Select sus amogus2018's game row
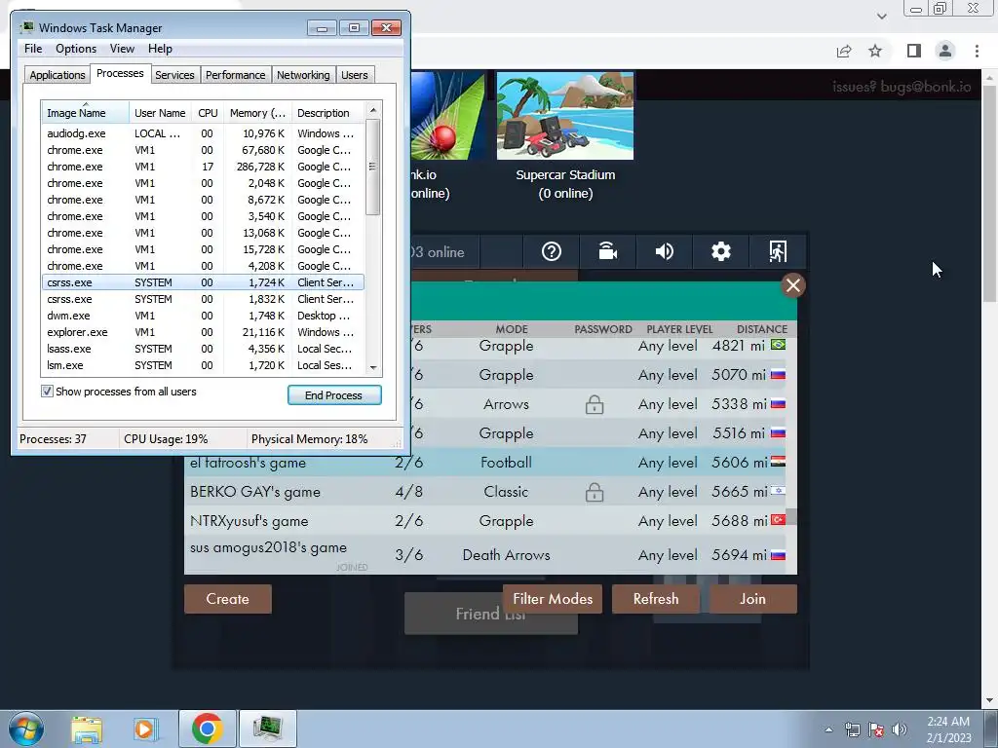Viewport: 998px width, 748px height. pyautogui.click(x=485, y=554)
